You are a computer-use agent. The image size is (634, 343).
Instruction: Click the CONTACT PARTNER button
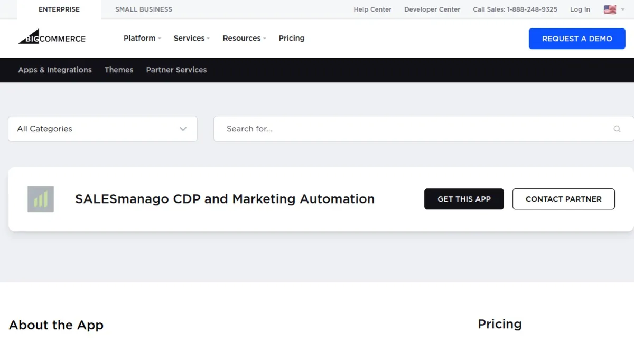(563, 199)
